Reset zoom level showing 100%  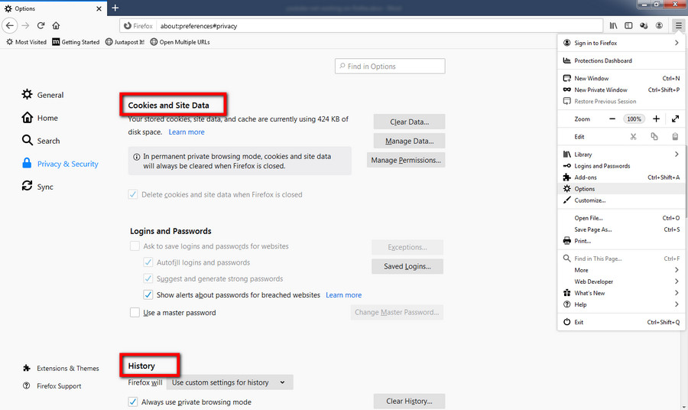[634, 119]
